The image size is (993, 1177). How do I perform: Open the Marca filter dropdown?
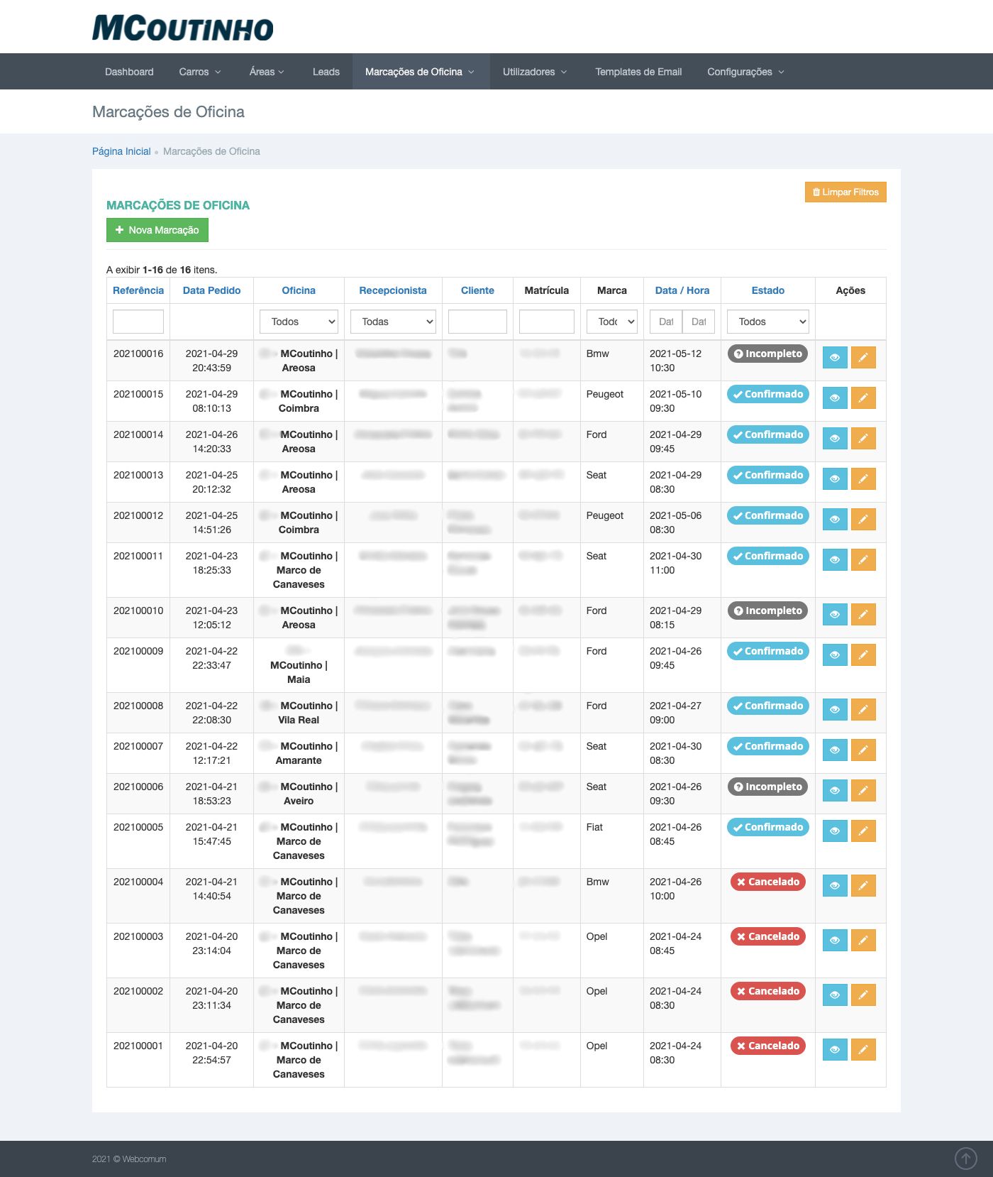(x=612, y=322)
